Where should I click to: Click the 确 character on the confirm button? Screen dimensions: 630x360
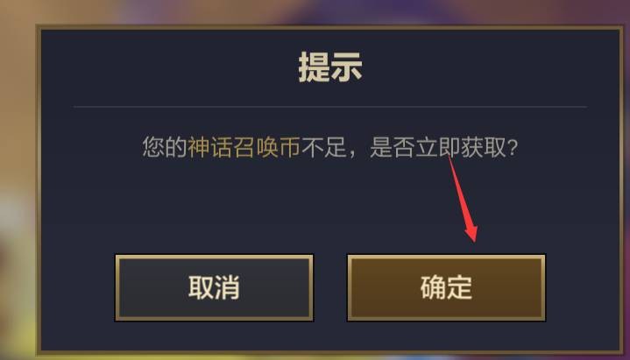coord(433,287)
